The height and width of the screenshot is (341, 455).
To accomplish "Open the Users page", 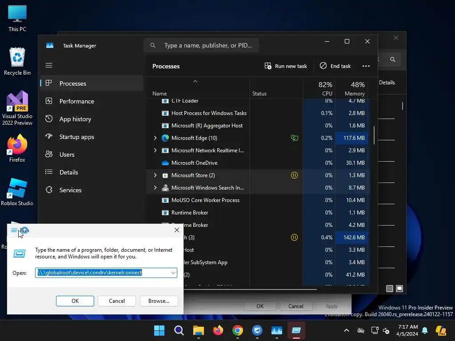I will coord(92,155).
